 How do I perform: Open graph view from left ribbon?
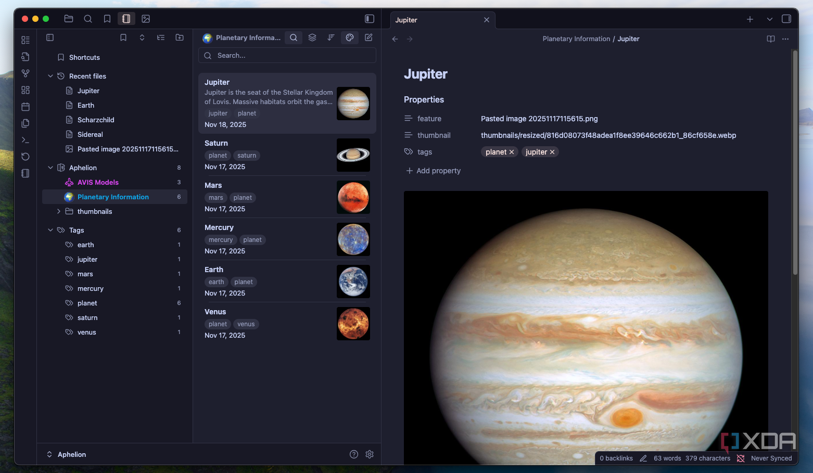(26, 73)
